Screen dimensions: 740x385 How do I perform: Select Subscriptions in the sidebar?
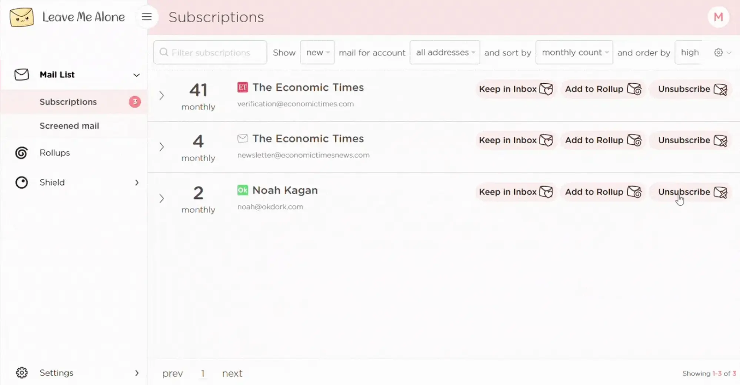click(68, 102)
